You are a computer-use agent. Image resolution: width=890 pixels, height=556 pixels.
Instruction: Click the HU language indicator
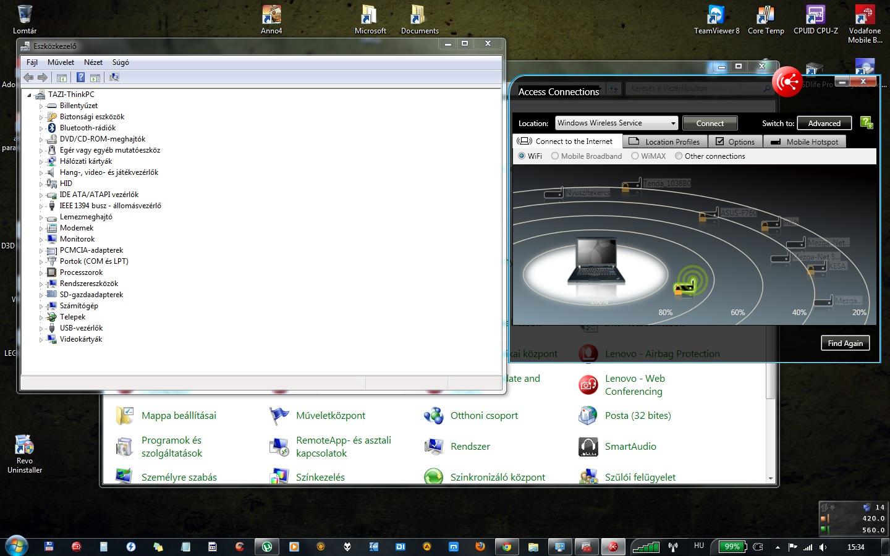pyautogui.click(x=699, y=545)
